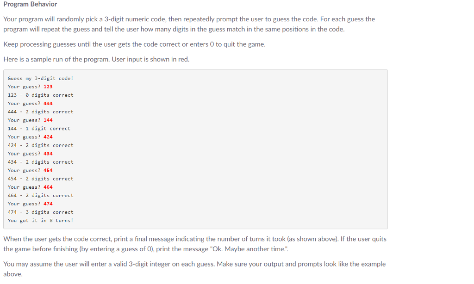Click the '444 - 2 digits correct' line

click(41, 112)
